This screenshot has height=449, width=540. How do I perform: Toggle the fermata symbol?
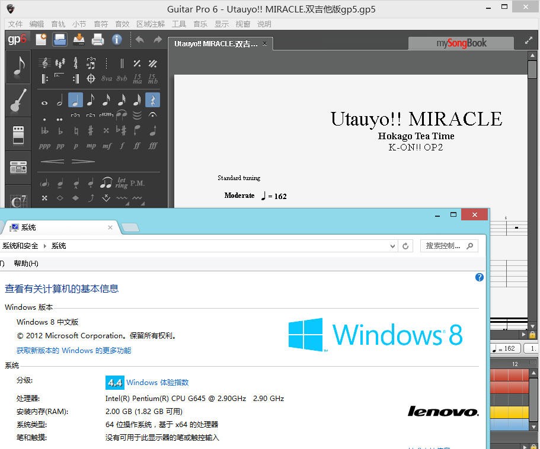(152, 115)
